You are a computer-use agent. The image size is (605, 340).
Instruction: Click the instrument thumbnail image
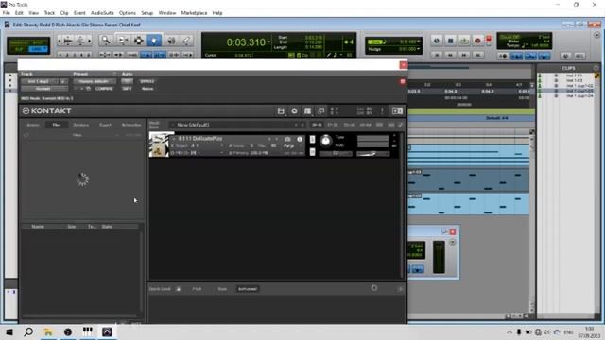[160, 144]
